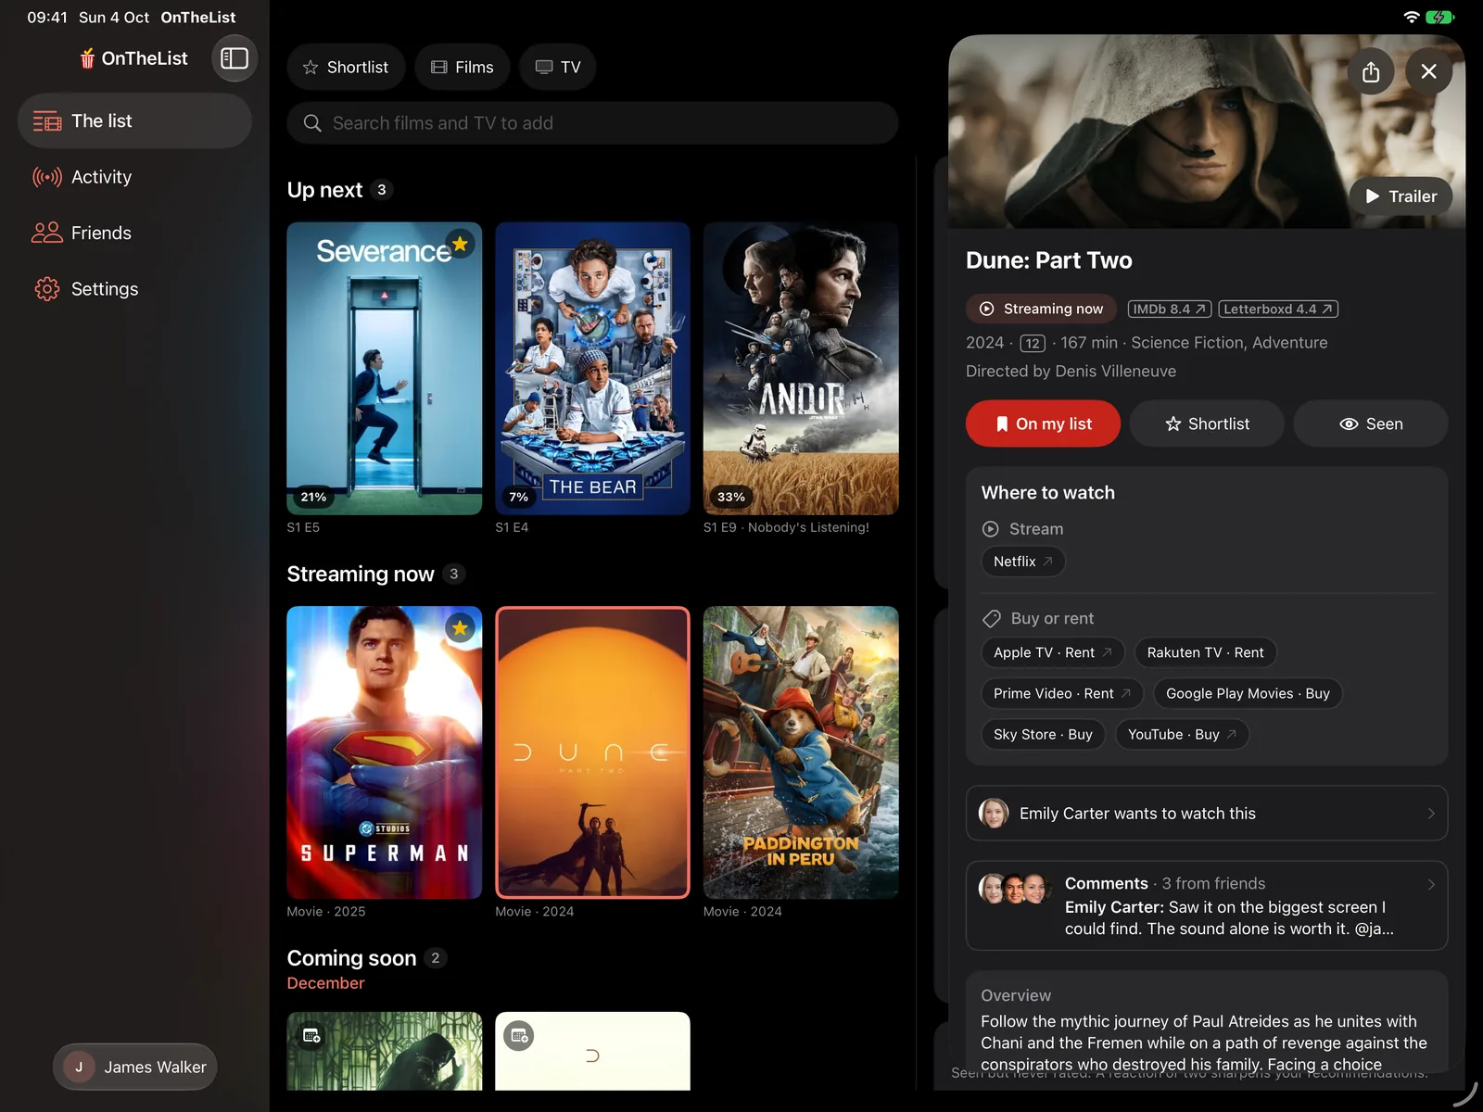Click The Bear 7% progress badge
This screenshot has height=1112, width=1483.
pyautogui.click(x=519, y=497)
